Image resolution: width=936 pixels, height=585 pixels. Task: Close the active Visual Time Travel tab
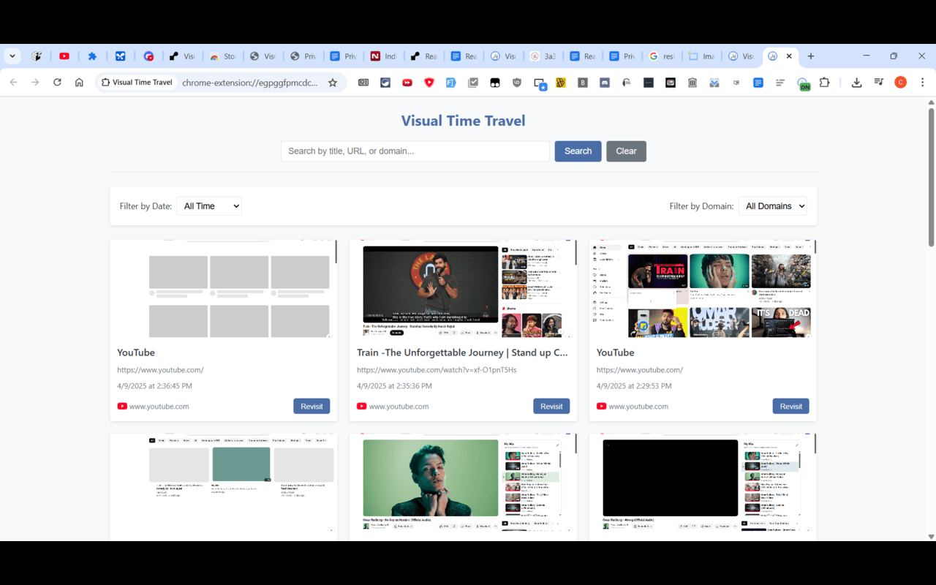pos(789,56)
